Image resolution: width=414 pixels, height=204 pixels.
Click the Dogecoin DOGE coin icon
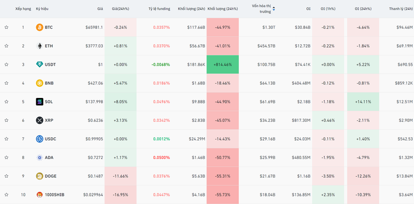coord(39,176)
